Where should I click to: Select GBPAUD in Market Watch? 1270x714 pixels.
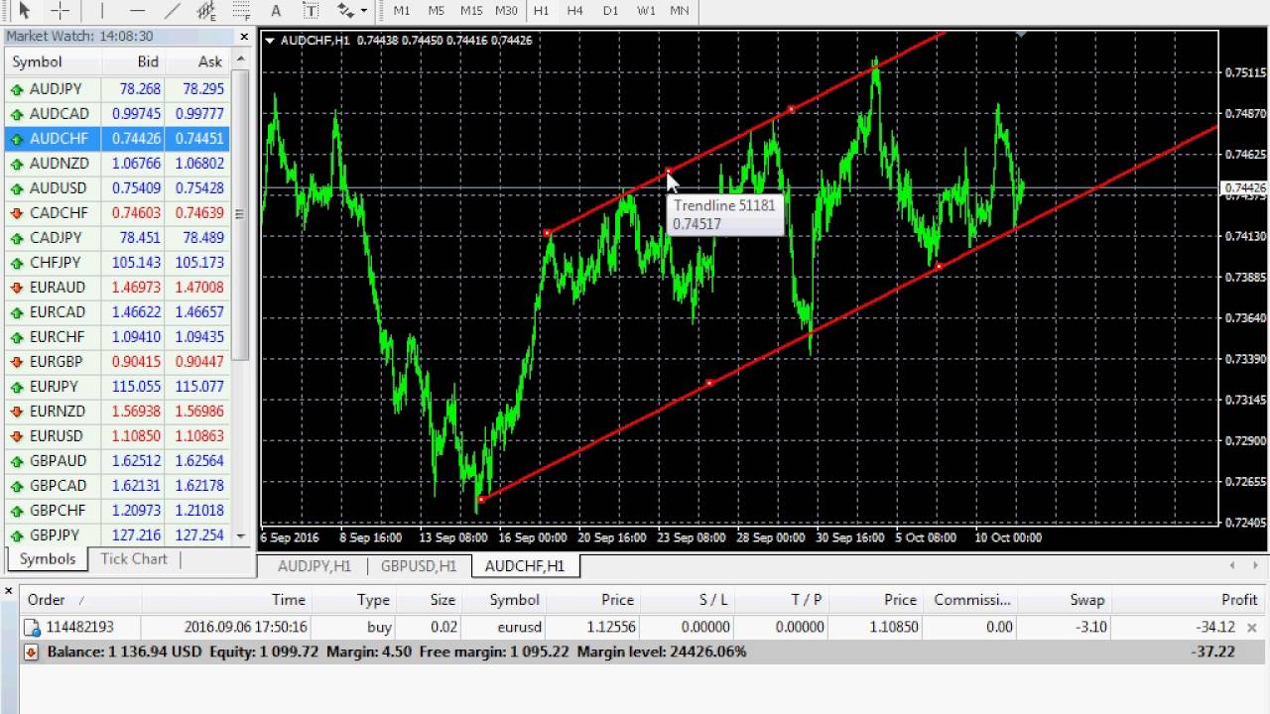coord(117,461)
